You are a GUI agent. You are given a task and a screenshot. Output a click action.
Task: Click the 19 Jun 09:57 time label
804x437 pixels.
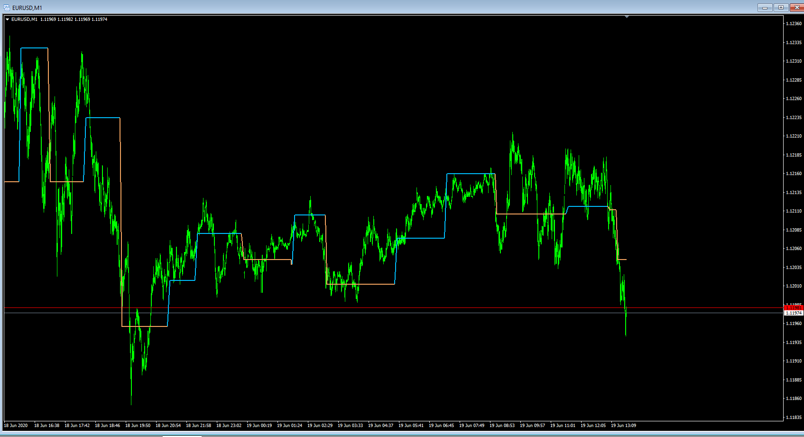tap(532, 426)
